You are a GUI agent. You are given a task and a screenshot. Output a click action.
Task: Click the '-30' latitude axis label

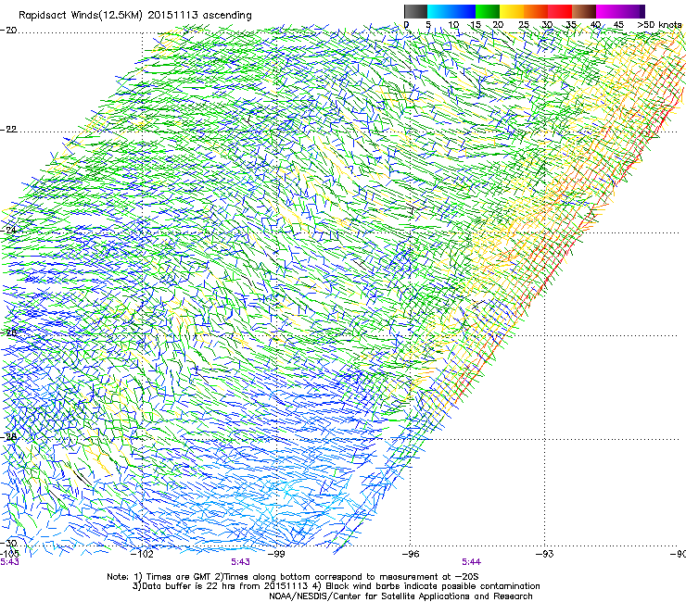pyautogui.click(x=8, y=543)
